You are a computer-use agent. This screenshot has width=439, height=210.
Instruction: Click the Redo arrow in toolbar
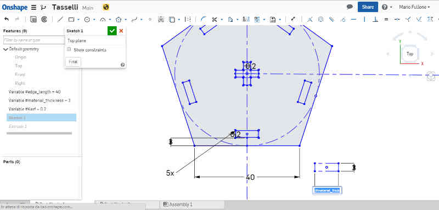17,20
